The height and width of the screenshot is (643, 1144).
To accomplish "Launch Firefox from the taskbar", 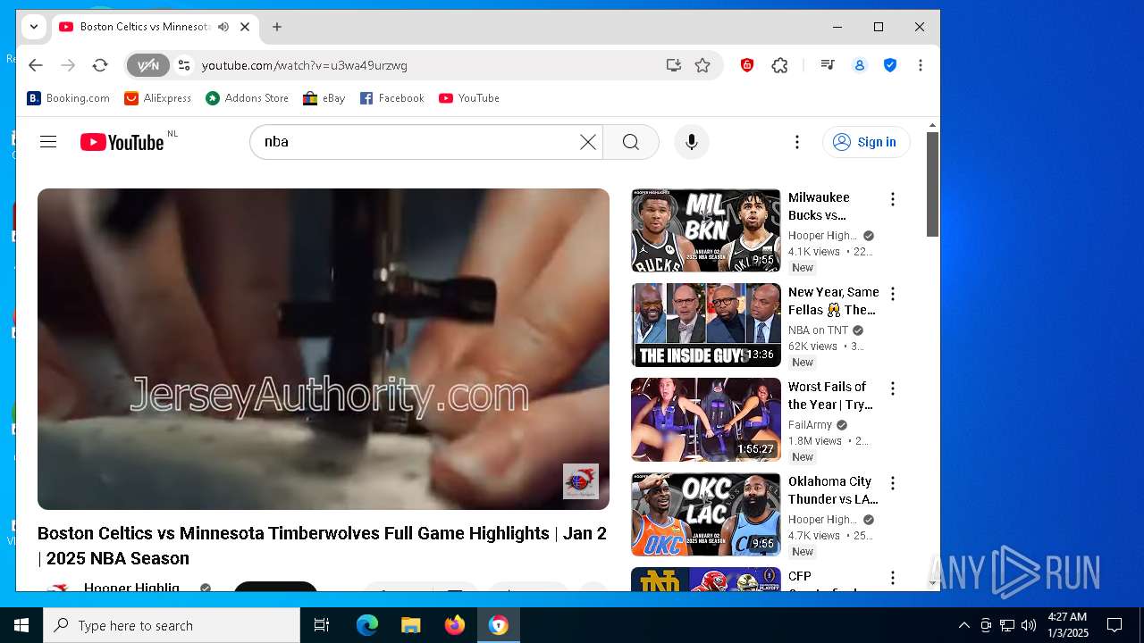I will coord(455,625).
